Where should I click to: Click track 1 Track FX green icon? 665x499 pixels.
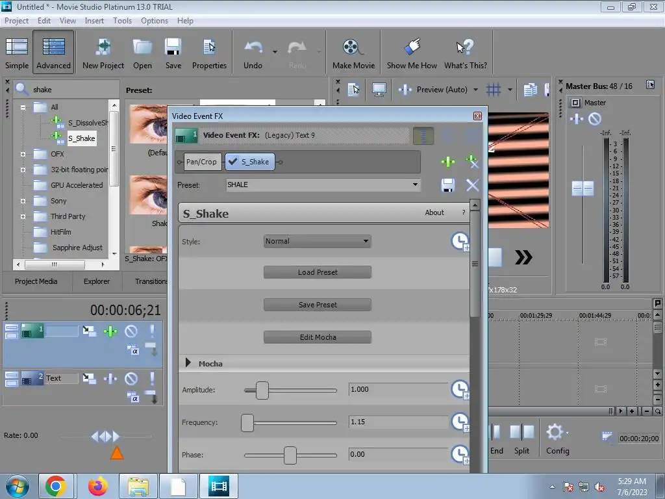[x=110, y=331]
